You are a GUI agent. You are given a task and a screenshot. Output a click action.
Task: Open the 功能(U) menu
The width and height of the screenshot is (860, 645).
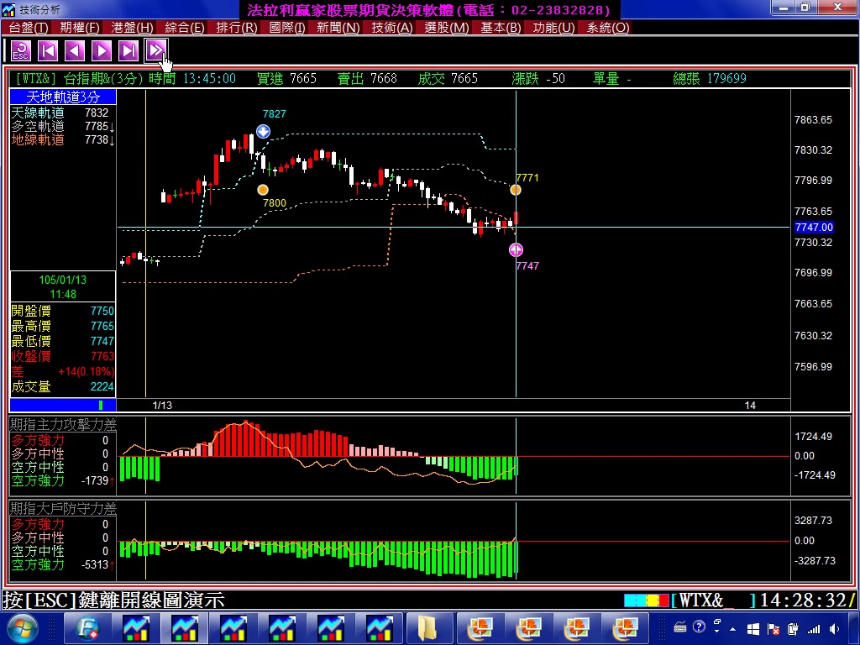point(553,28)
